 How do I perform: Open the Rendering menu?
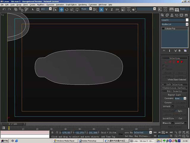(83, 5)
